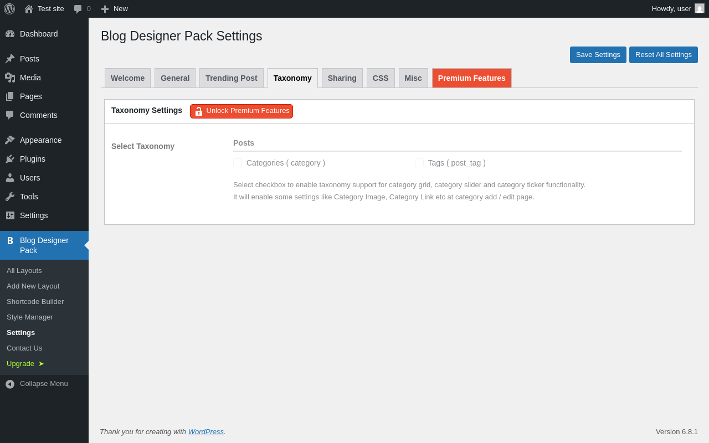Viewport: 709px width, 443px height.
Task: Open the Tools menu item
Action: [x=44, y=197]
